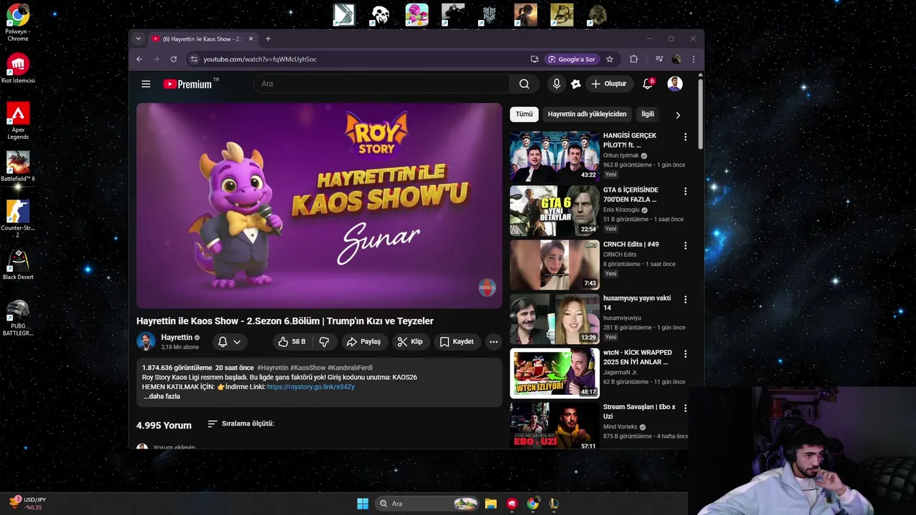Open Apex Legends desktop shortcut
916x515 pixels.
[18, 121]
